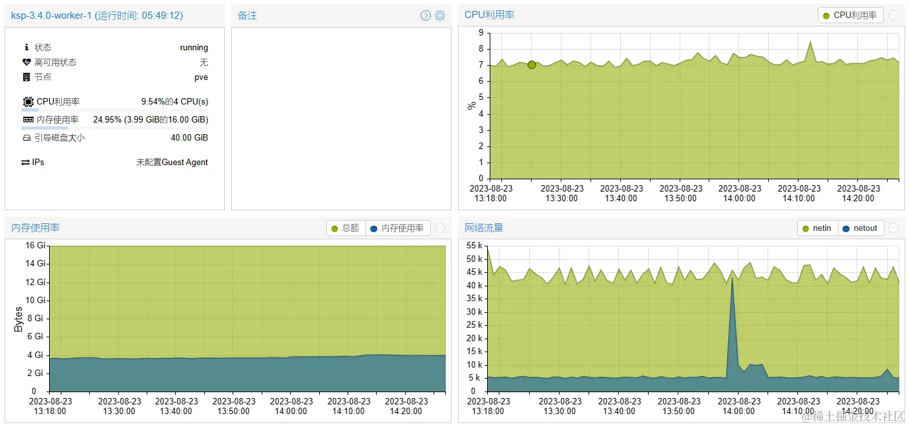Click the blue dot on netout legend

pos(846,228)
